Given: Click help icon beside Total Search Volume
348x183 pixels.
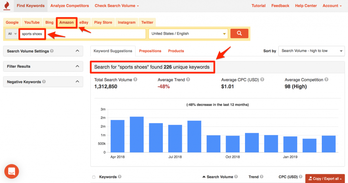Looking at the screenshot, I should tap(135, 79).
